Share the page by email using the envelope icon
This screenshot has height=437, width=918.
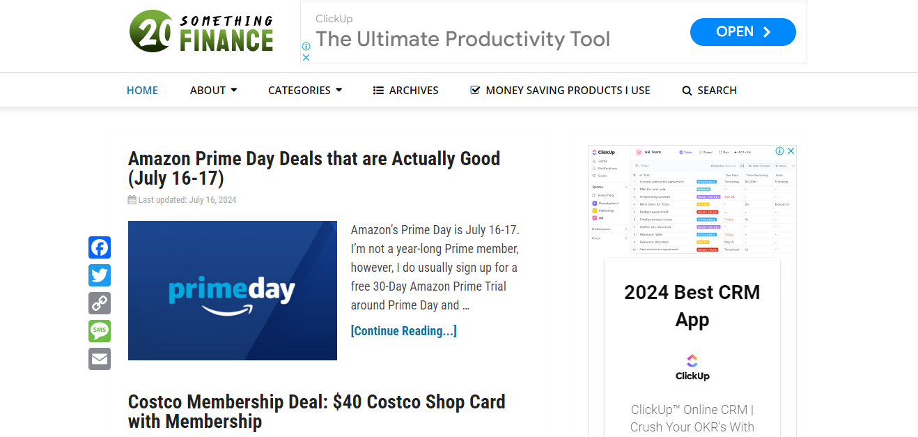coord(100,359)
